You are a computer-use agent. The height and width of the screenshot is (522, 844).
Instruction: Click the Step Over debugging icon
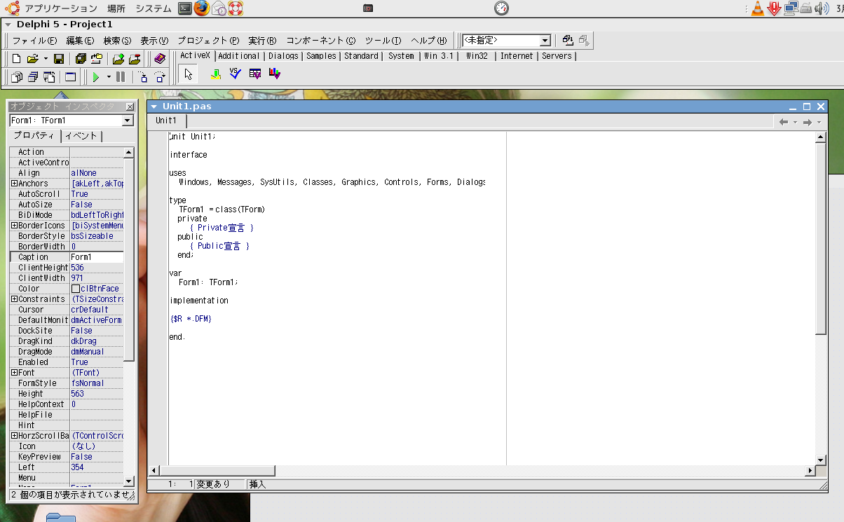pos(161,77)
